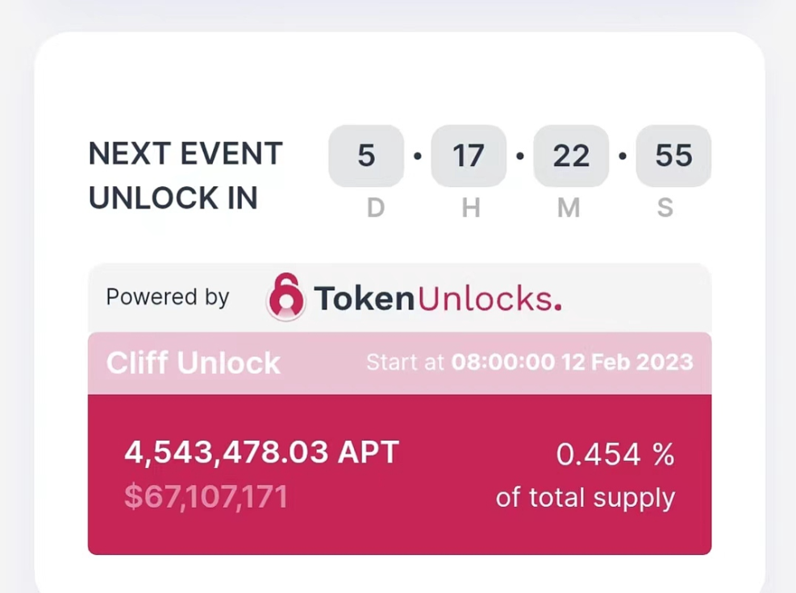Click the "D" days unit label
The height and width of the screenshot is (593, 796).
(x=376, y=209)
